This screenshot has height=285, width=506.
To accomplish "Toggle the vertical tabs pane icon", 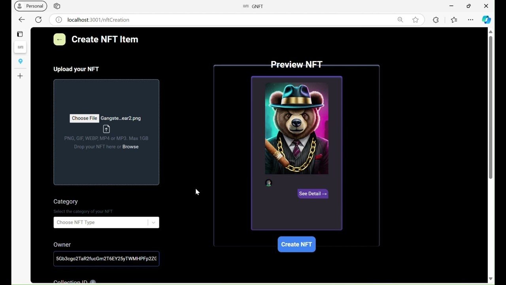I will (20, 34).
